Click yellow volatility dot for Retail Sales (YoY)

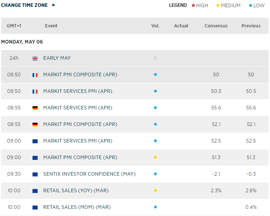click(x=155, y=191)
